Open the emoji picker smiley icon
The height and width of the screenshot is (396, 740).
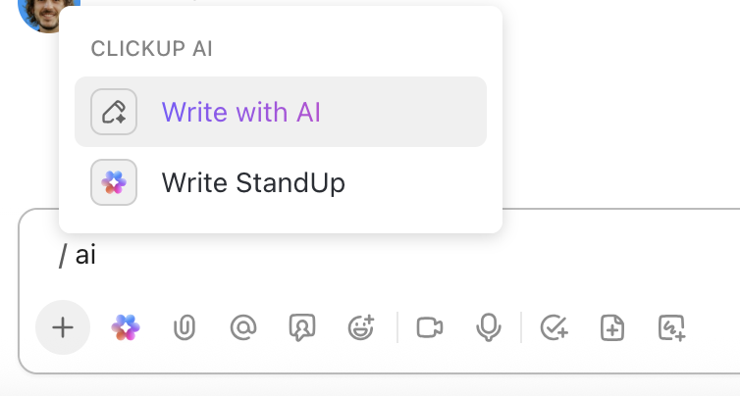tap(361, 327)
